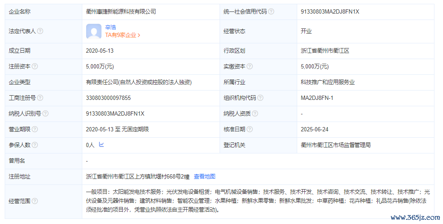Click help icon beside 核准日期
443x224 pixels.
(x=249, y=129)
